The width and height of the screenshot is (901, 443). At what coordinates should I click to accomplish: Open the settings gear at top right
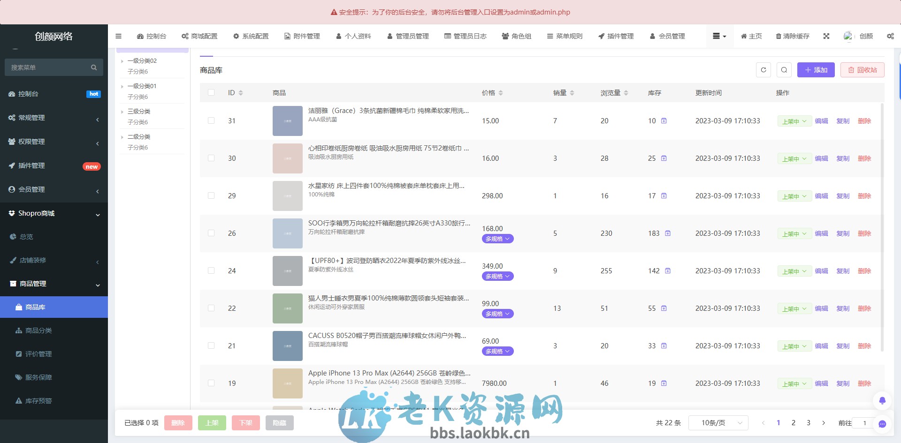(890, 36)
